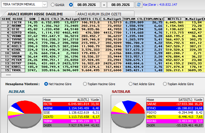Viewport: 205px width, 133px height.
Task: Click HEKTS yellow row in SATISLAR legend
Action: coord(175,117)
